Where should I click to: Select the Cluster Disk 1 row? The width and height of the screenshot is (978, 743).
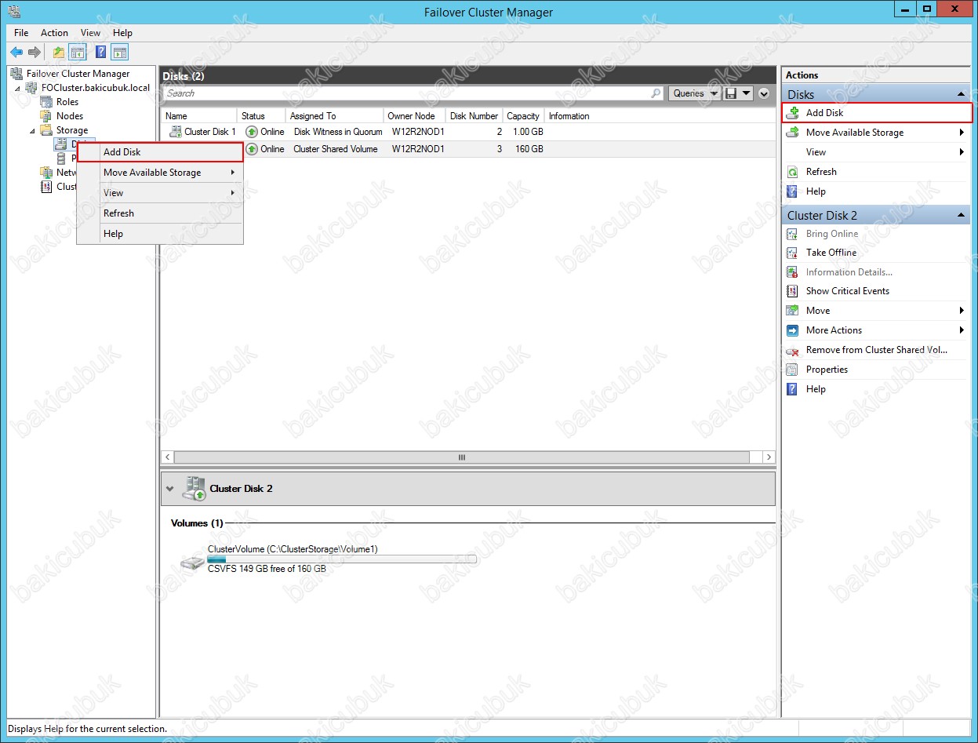tap(468, 132)
